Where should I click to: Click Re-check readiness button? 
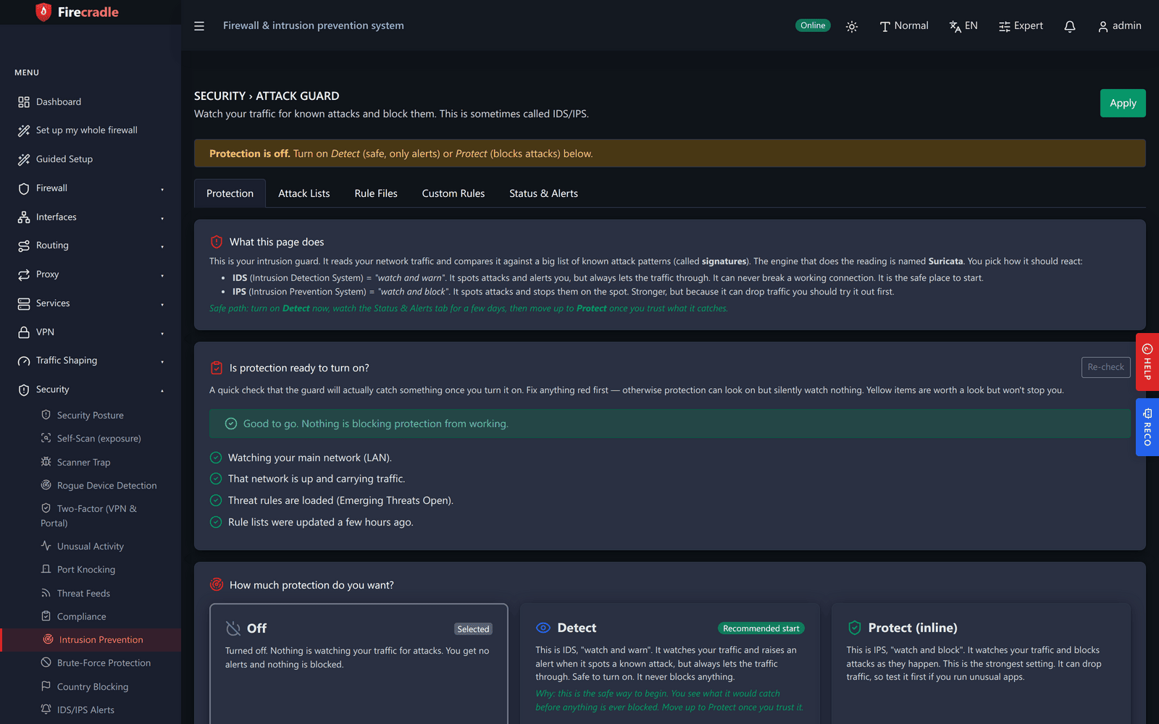[1105, 367]
